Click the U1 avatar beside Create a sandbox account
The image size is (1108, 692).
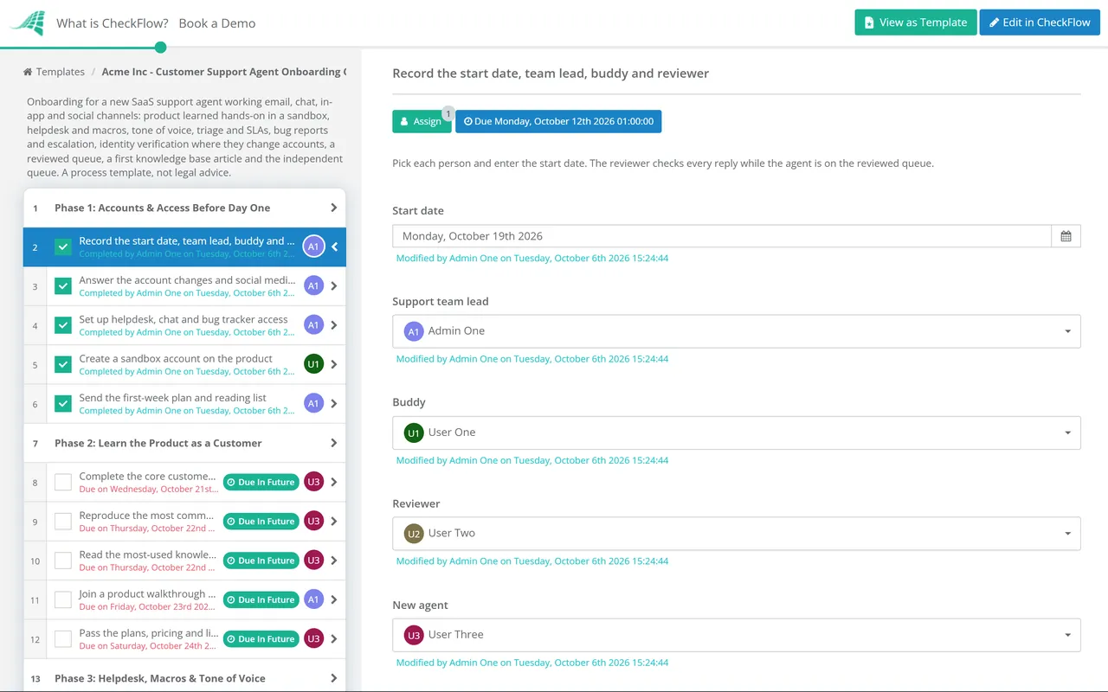[x=313, y=364]
